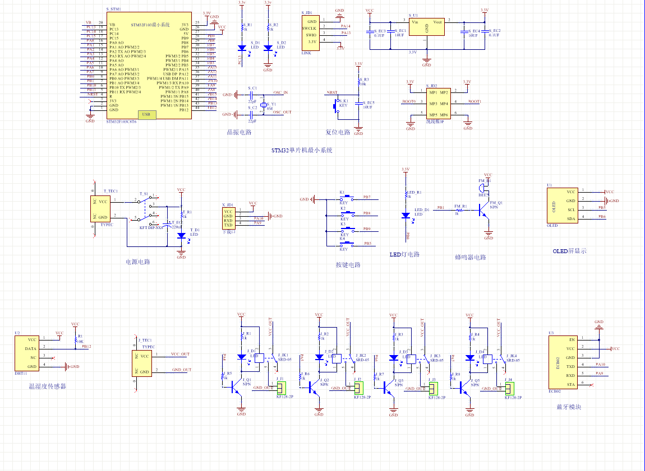The height and width of the screenshot is (471, 645).
Task: Select power LED T_D1
Action: 181,236
